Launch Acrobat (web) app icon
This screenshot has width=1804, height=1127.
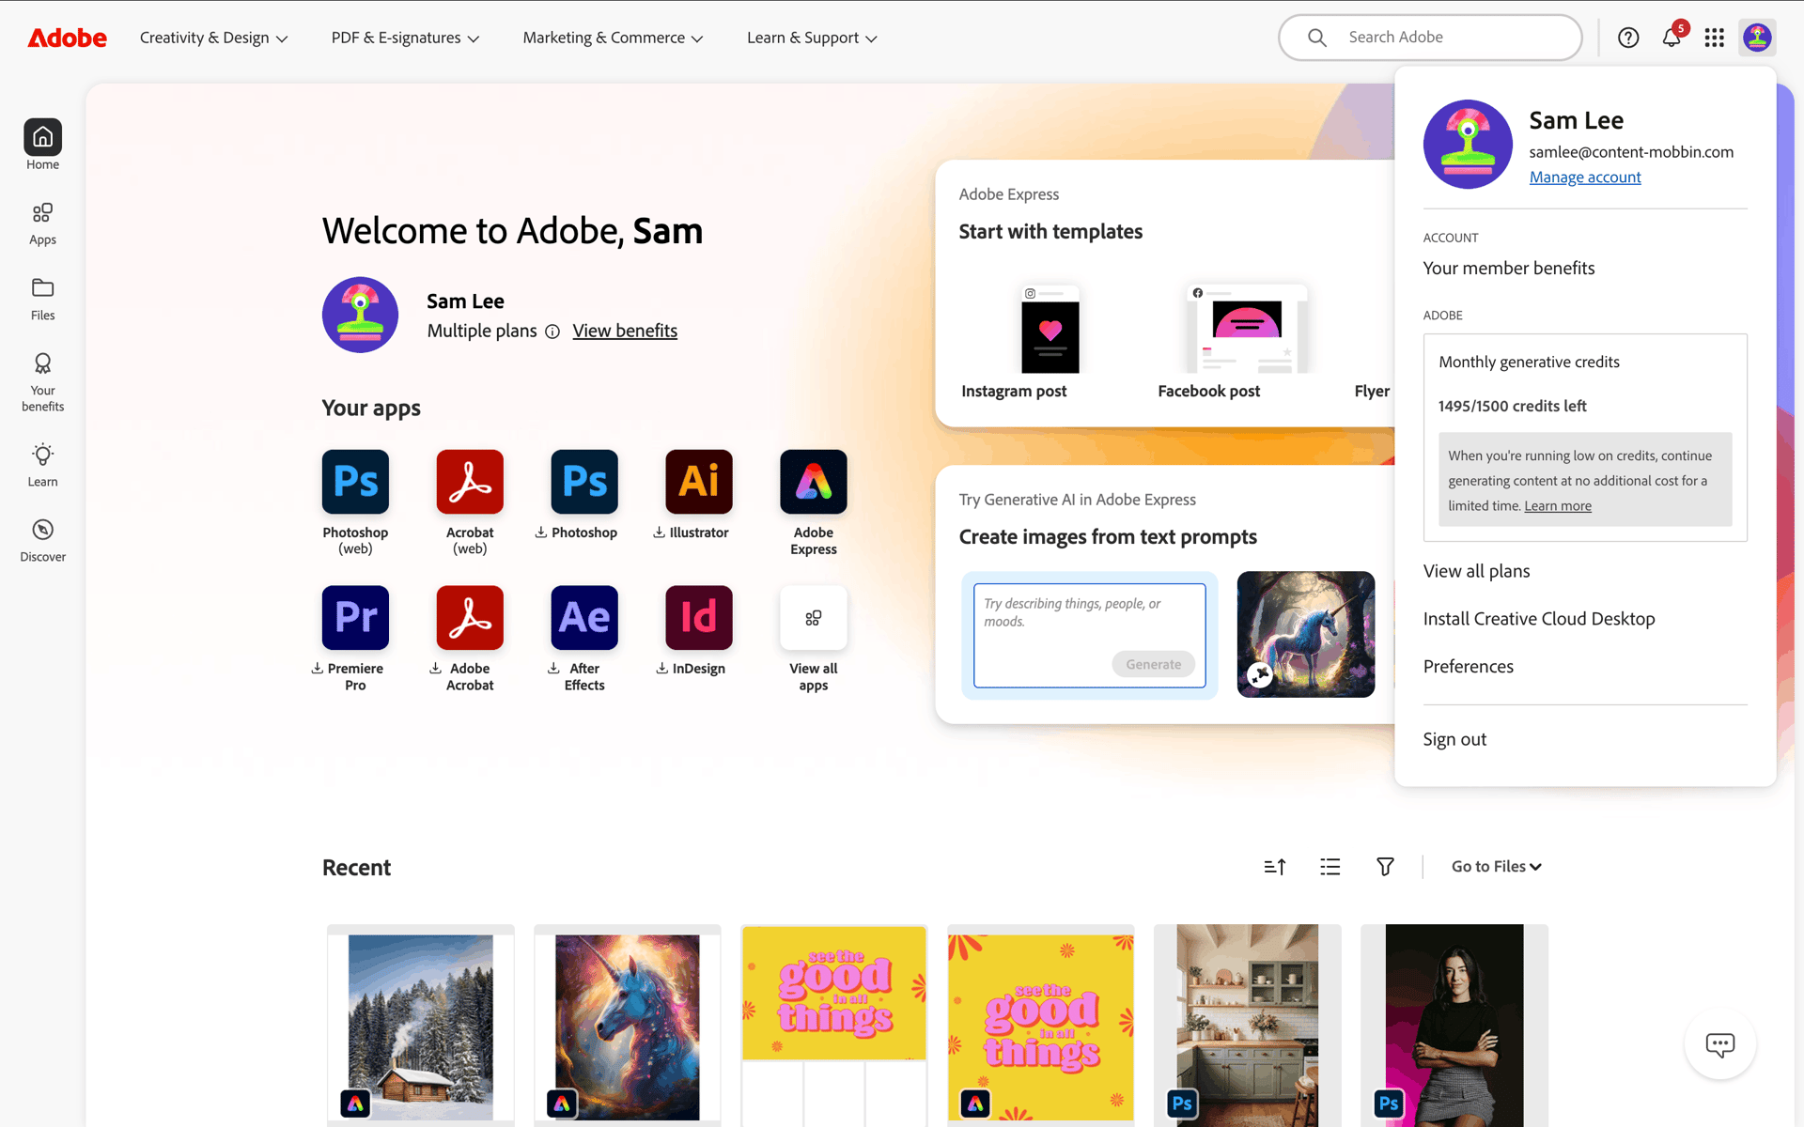[470, 482]
